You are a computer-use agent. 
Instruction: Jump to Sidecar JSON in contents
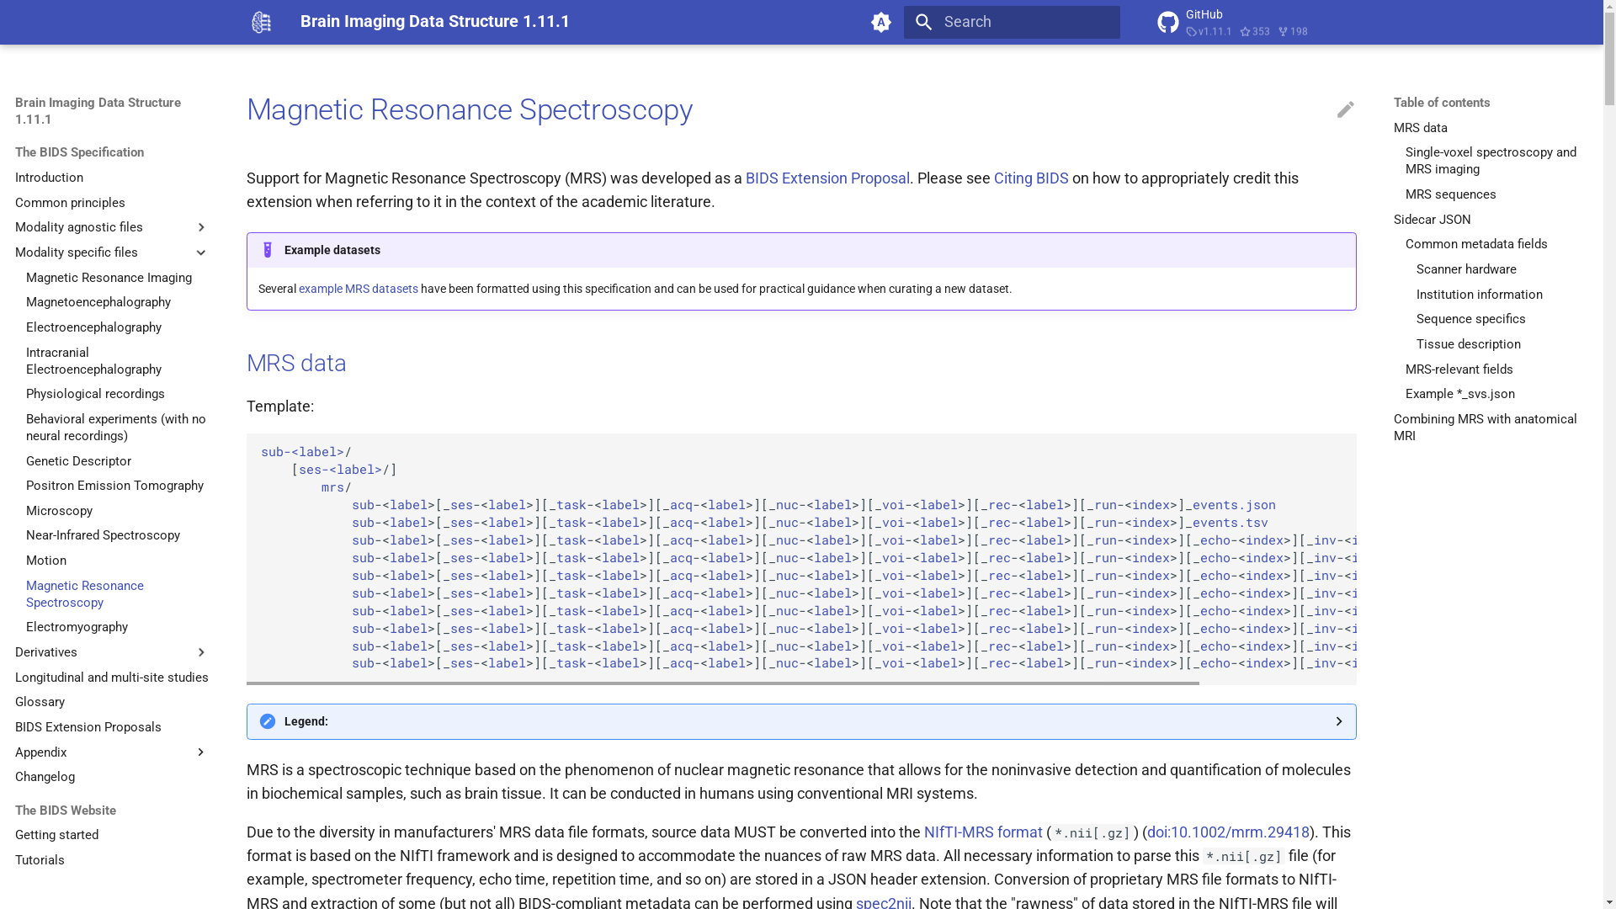tap(1432, 220)
